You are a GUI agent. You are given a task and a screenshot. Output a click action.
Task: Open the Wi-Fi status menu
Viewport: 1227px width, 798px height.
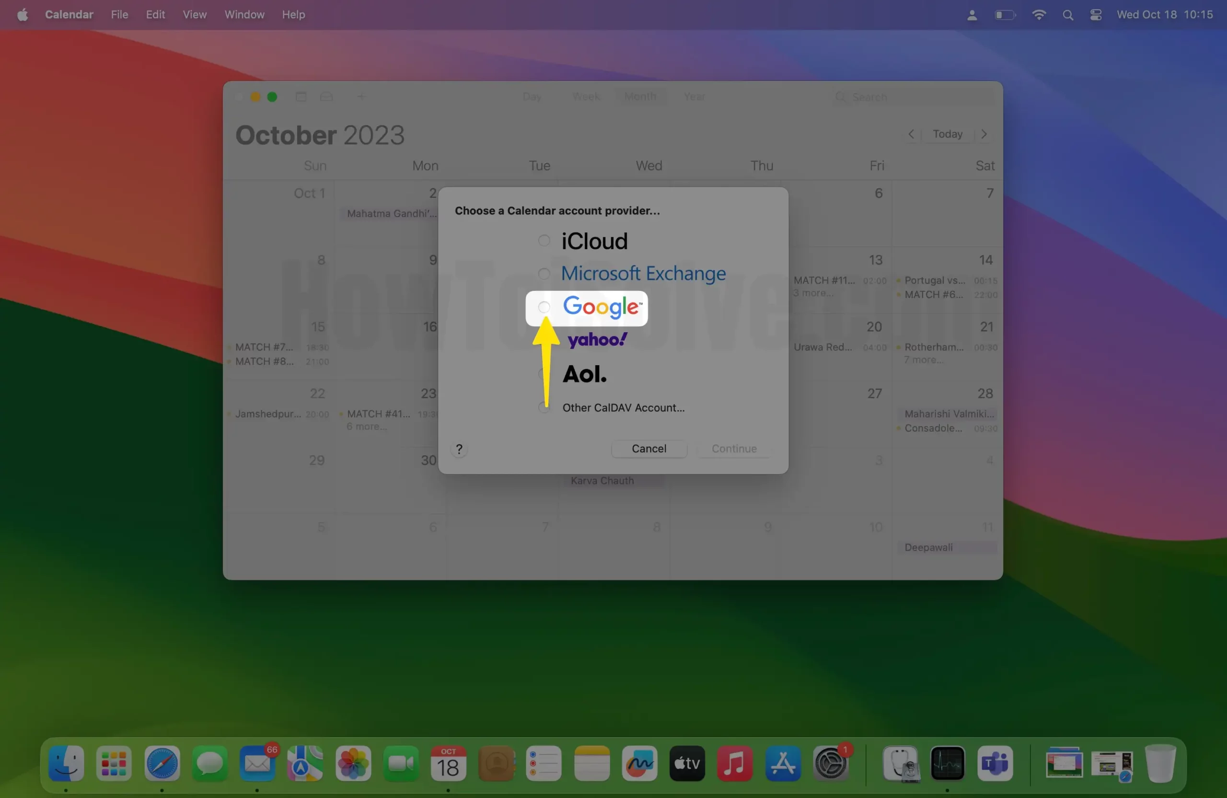pyautogui.click(x=1039, y=15)
